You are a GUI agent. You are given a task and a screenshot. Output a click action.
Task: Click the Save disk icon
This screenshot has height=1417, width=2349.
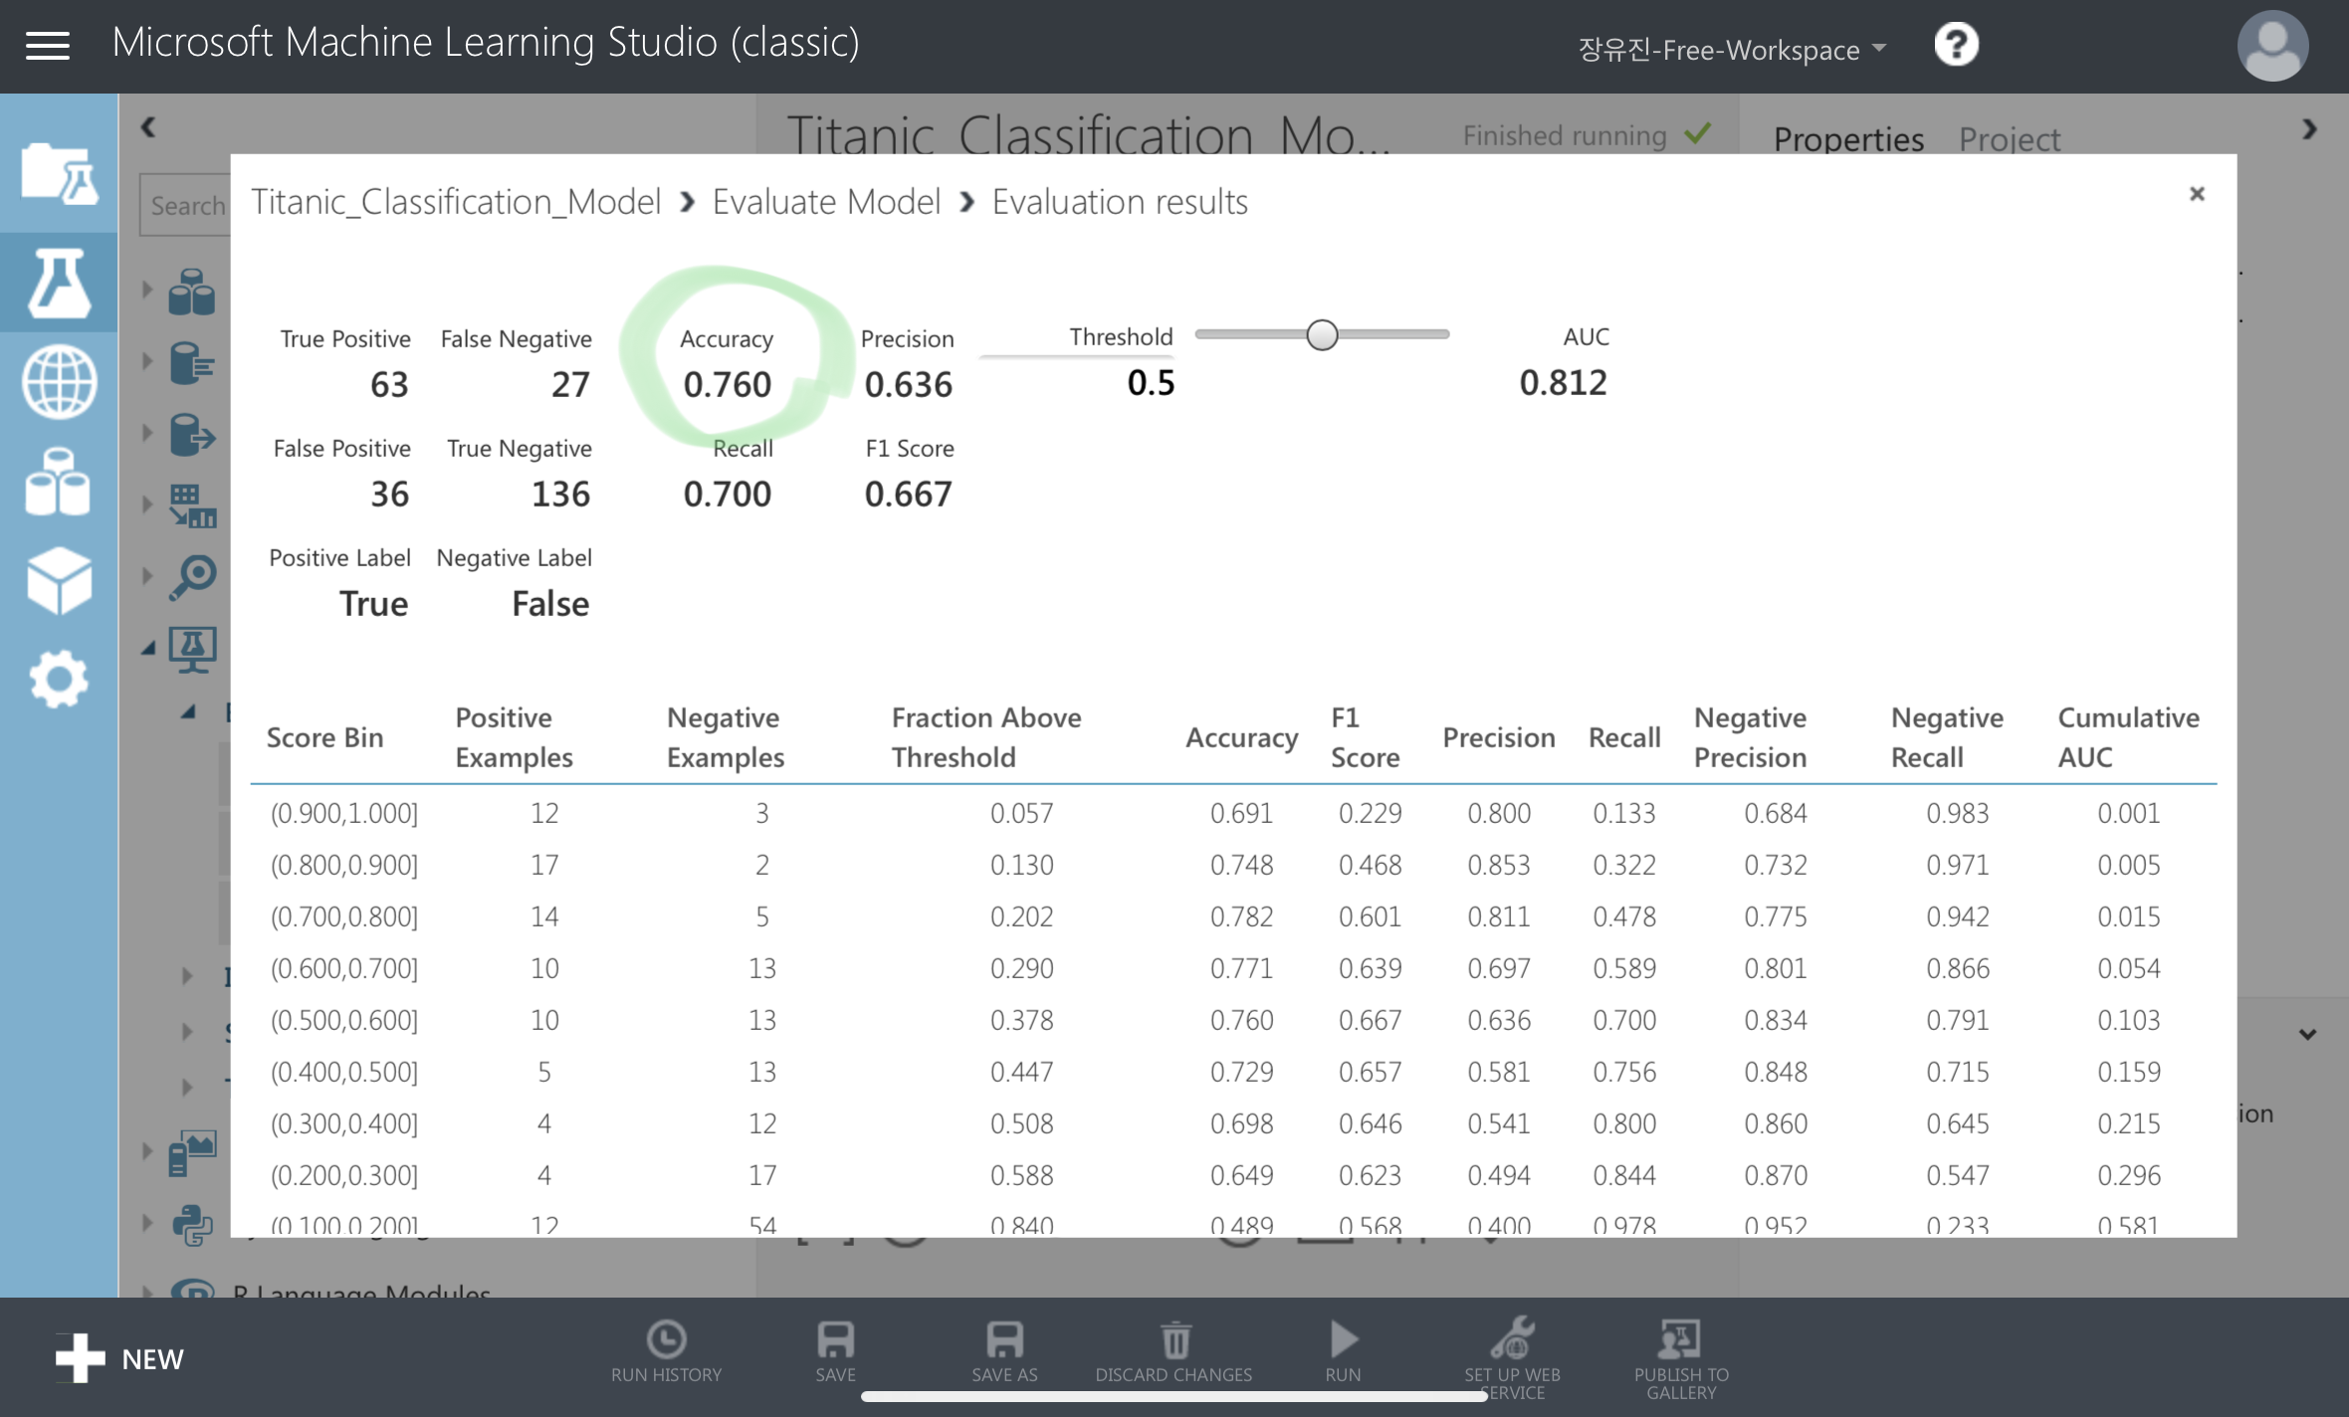(835, 1338)
